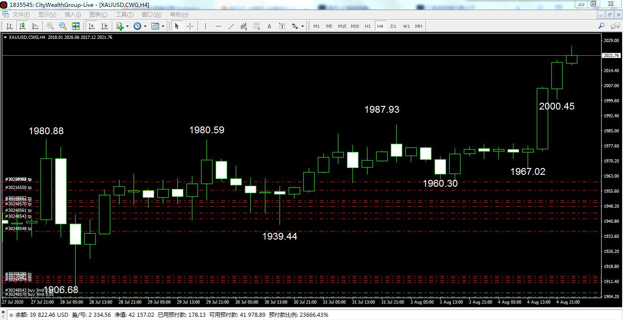This screenshot has height=320, width=623.
Task: Set timeframe to MN monthly
Action: [x=419, y=26]
